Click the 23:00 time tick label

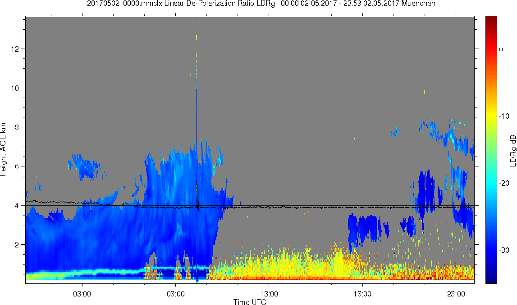(x=456, y=293)
